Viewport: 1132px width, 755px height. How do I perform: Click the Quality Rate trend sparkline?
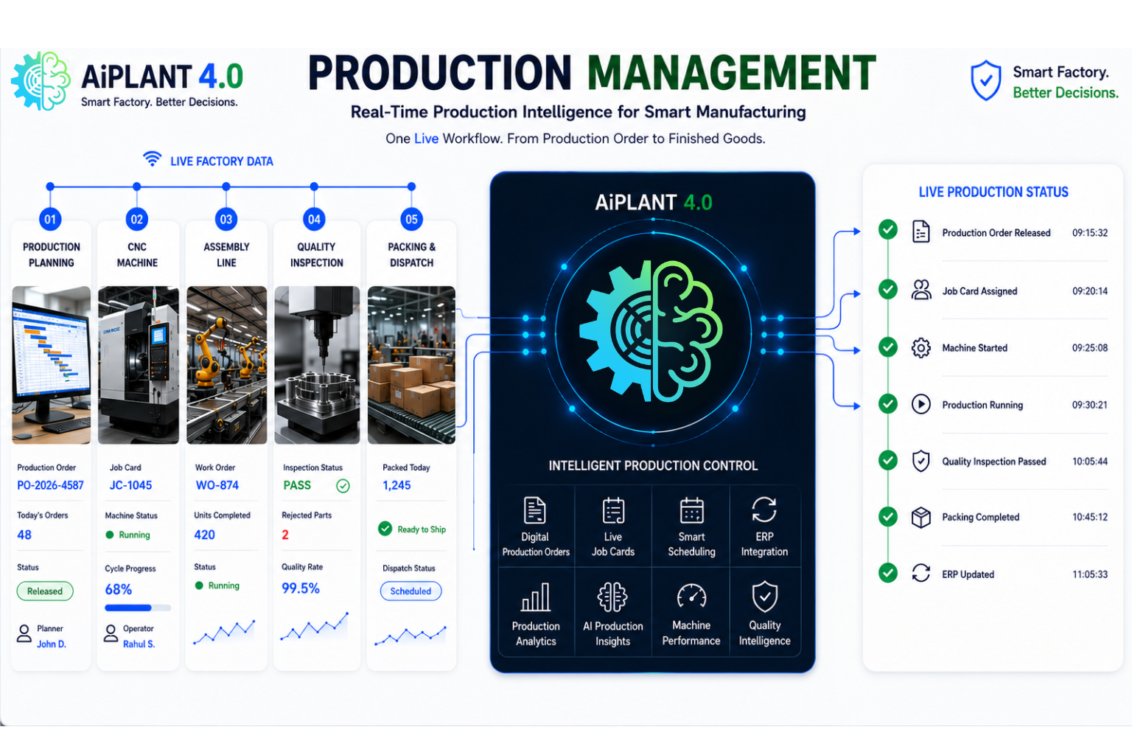pos(314,627)
